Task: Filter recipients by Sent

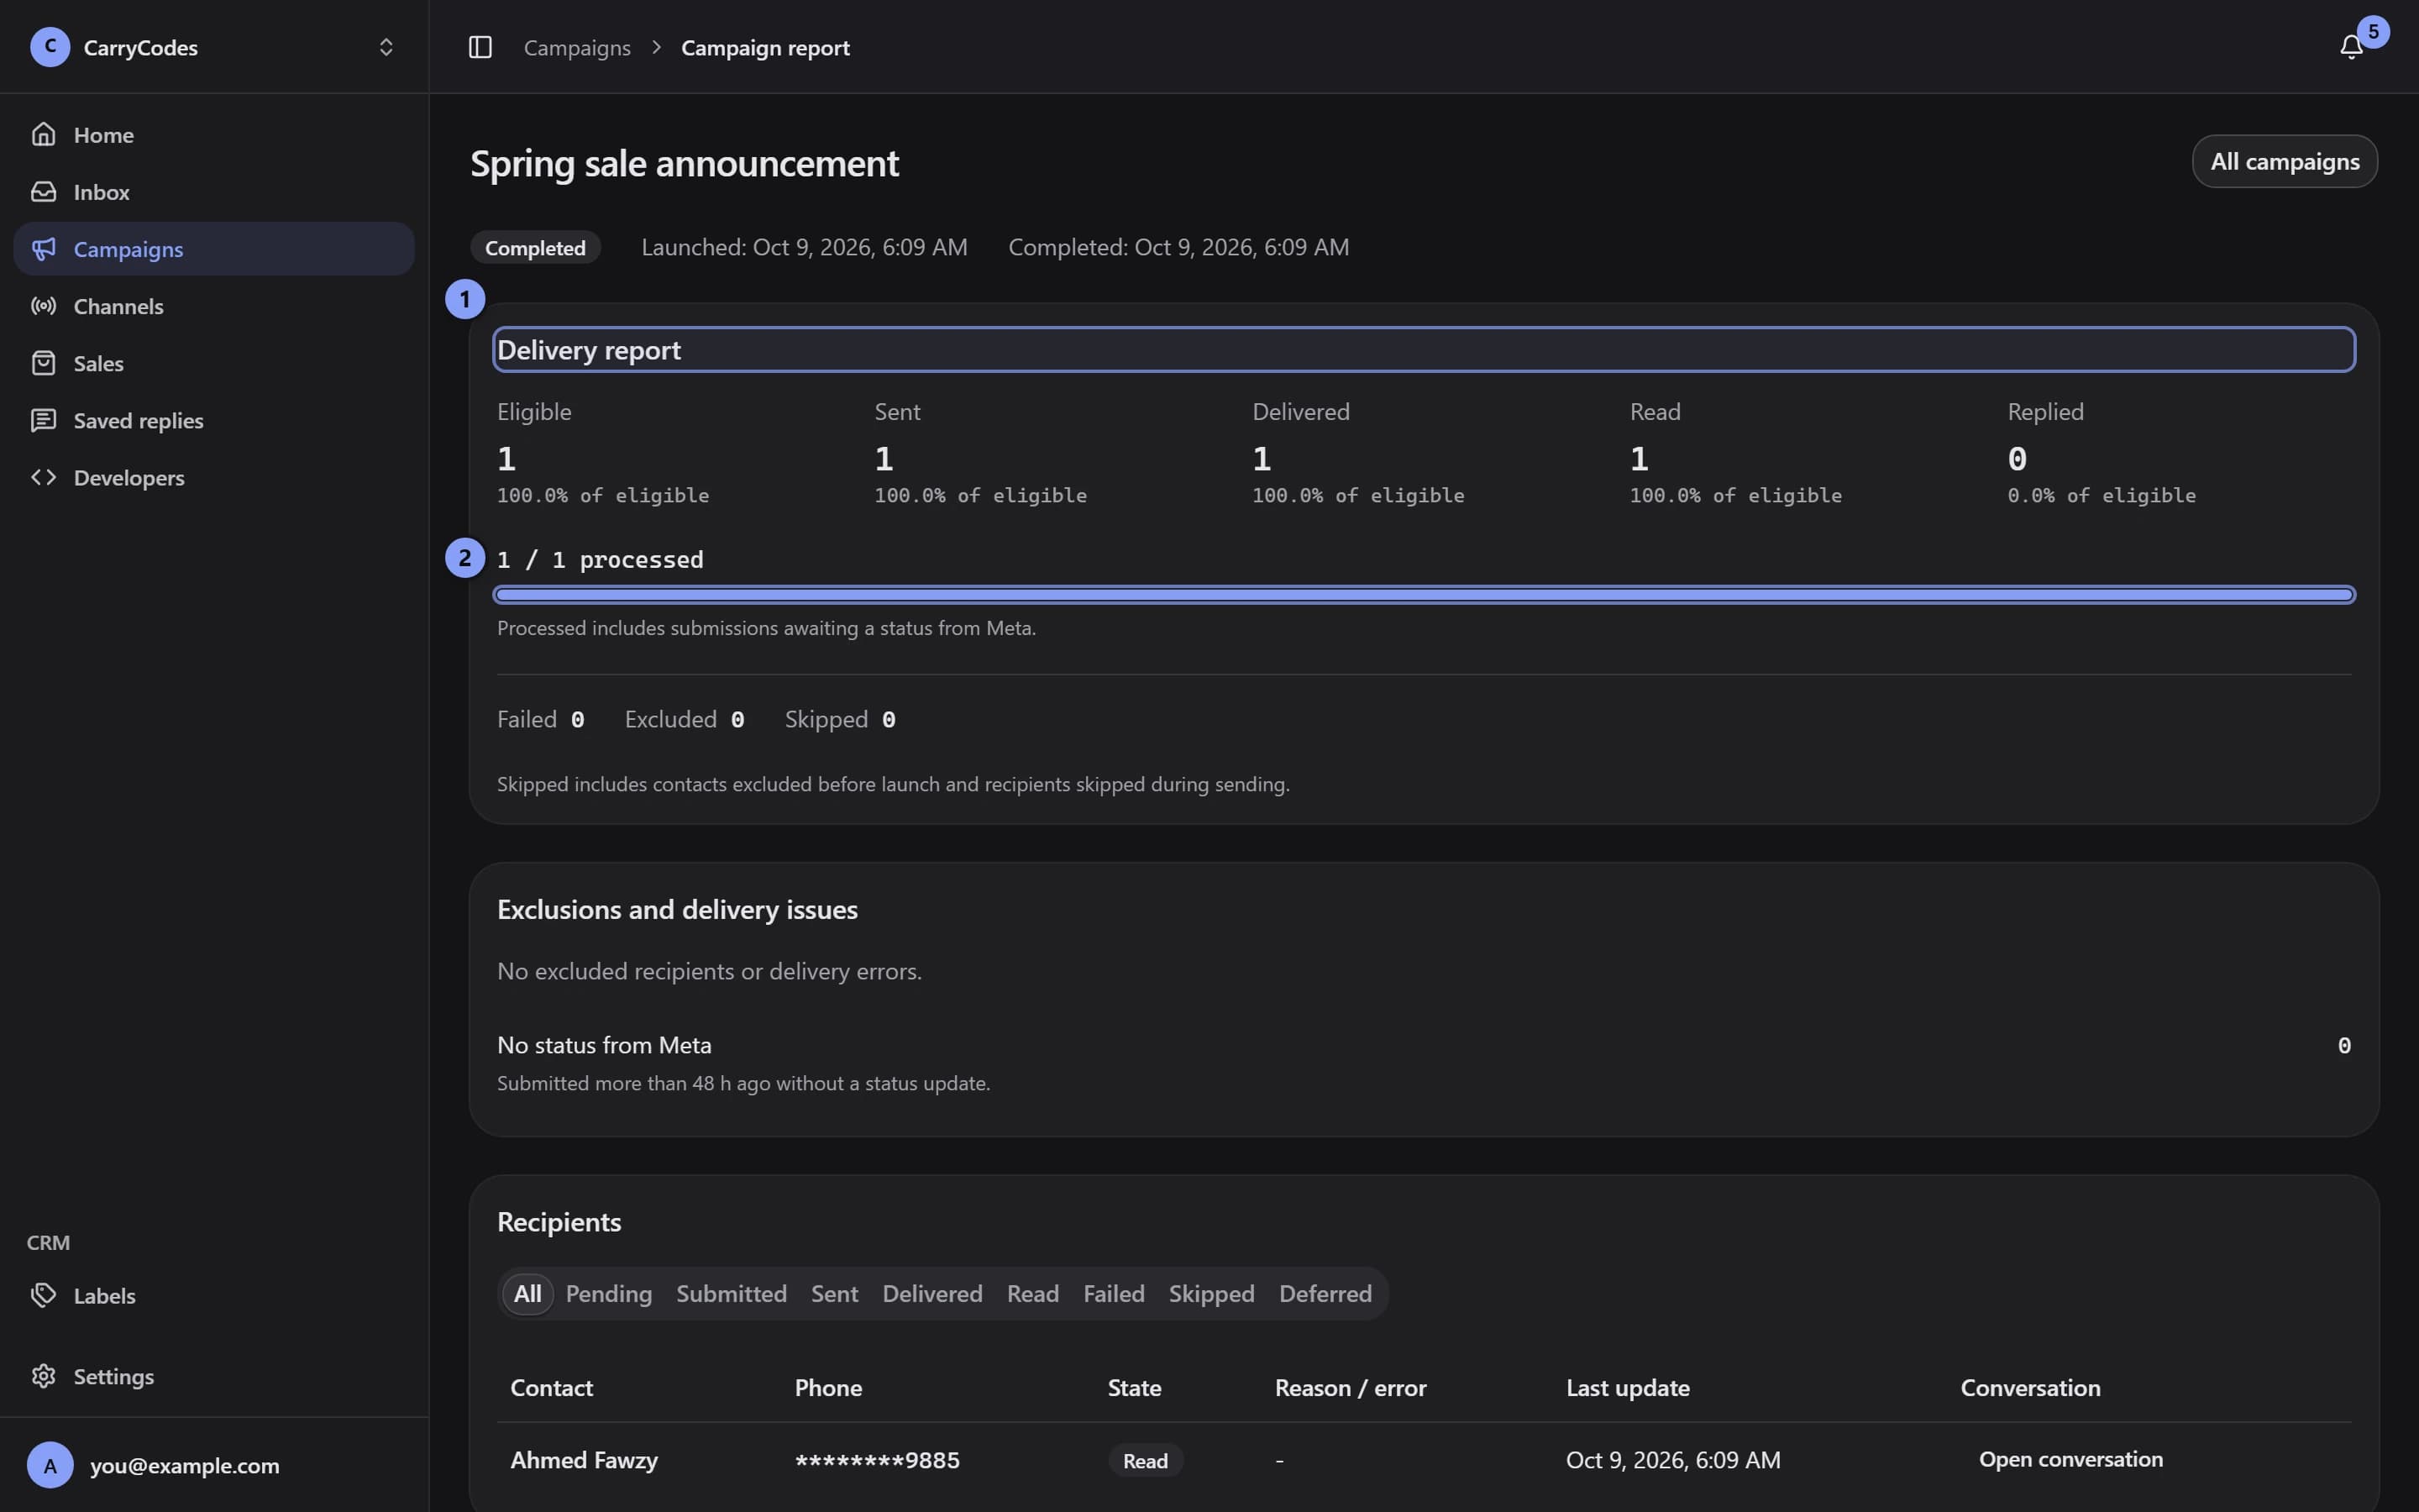Action: (x=835, y=1293)
